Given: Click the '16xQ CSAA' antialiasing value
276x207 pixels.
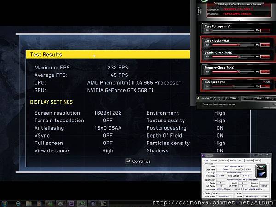Looking at the screenshot, I should point(108,128).
